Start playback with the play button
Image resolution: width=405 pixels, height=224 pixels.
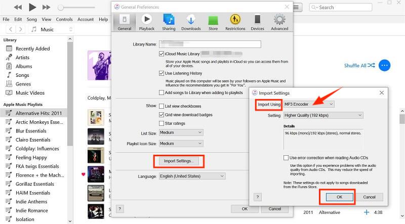[x=32, y=7]
